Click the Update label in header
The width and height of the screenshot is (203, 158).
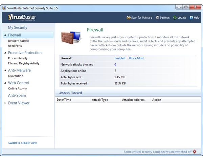pyautogui.click(x=182, y=18)
